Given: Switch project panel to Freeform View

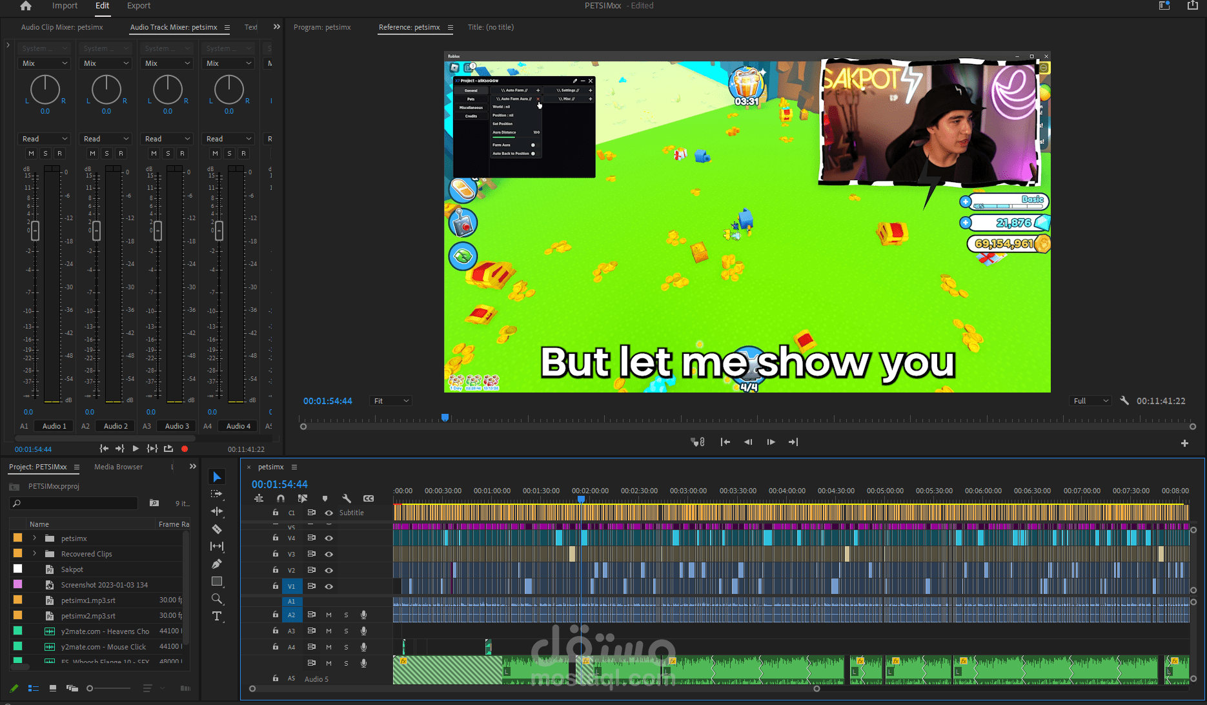Looking at the screenshot, I should click(x=72, y=688).
